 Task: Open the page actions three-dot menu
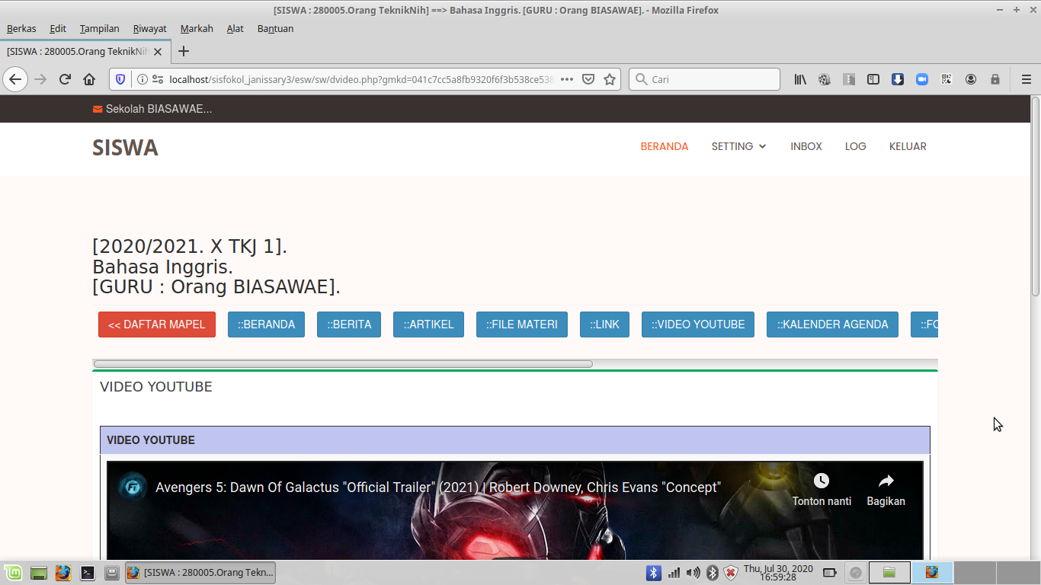pyautogui.click(x=567, y=79)
